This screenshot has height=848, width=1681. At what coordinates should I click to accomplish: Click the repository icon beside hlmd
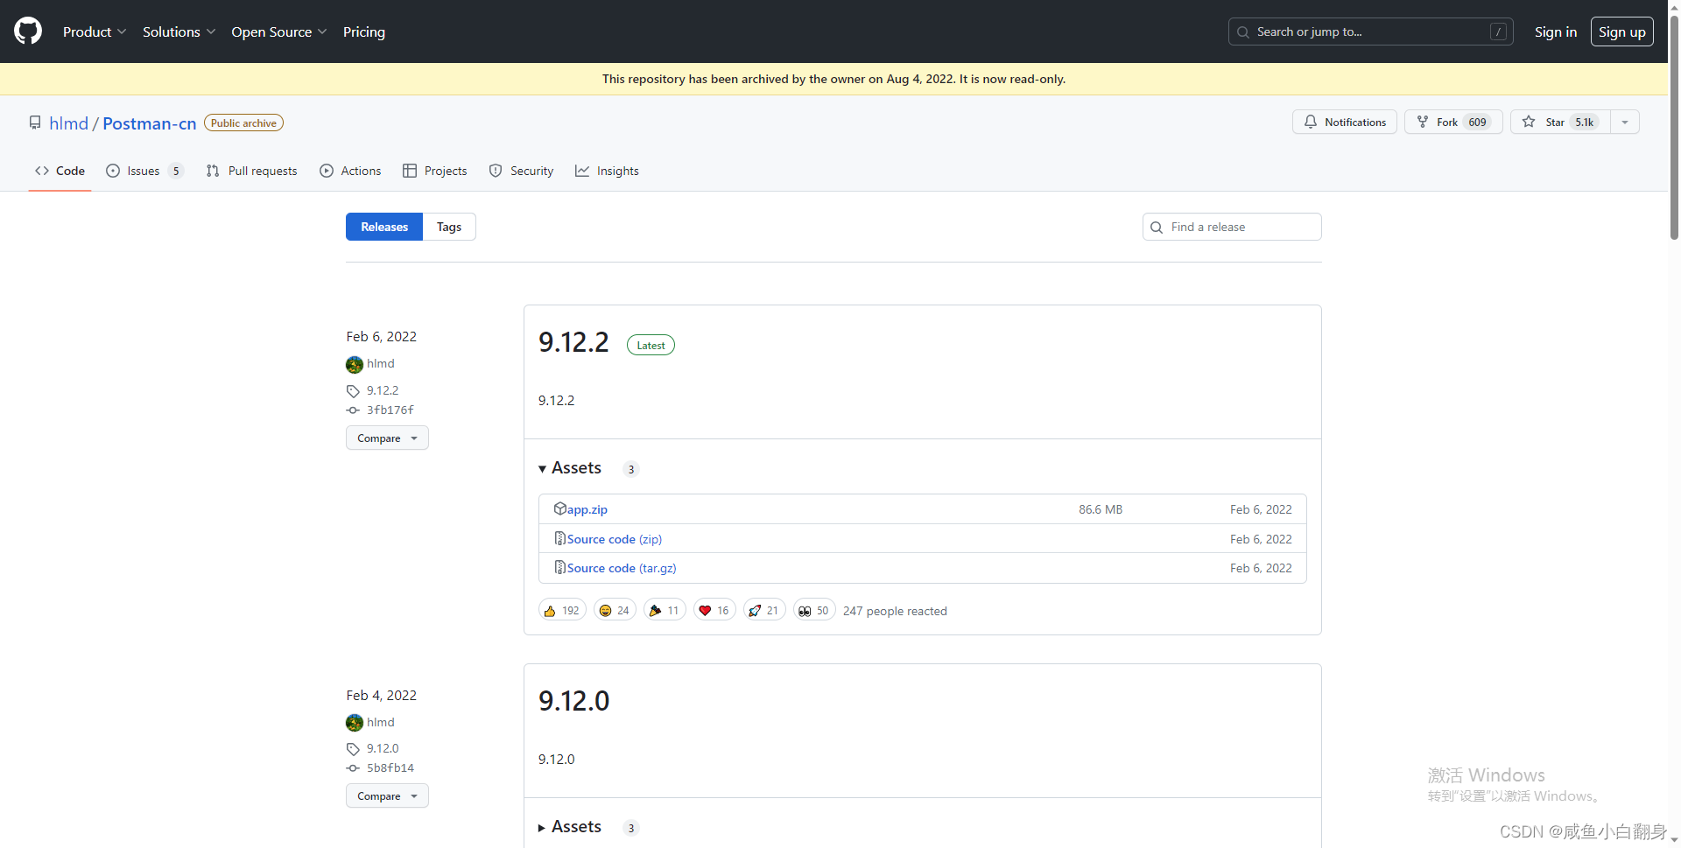35,123
